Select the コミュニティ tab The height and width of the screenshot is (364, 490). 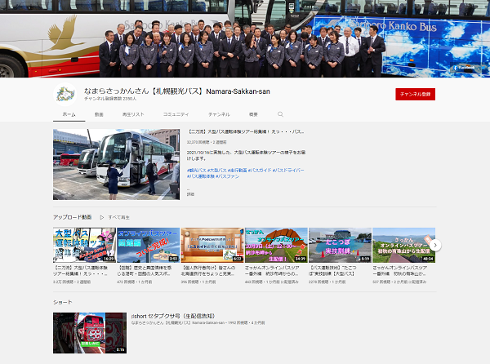[175, 114]
